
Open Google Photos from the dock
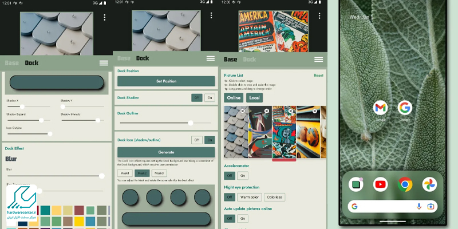tap(429, 184)
